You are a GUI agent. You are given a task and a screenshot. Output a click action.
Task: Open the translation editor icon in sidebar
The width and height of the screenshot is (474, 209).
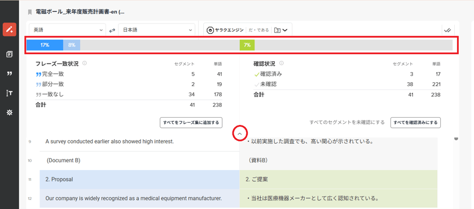[10, 29]
